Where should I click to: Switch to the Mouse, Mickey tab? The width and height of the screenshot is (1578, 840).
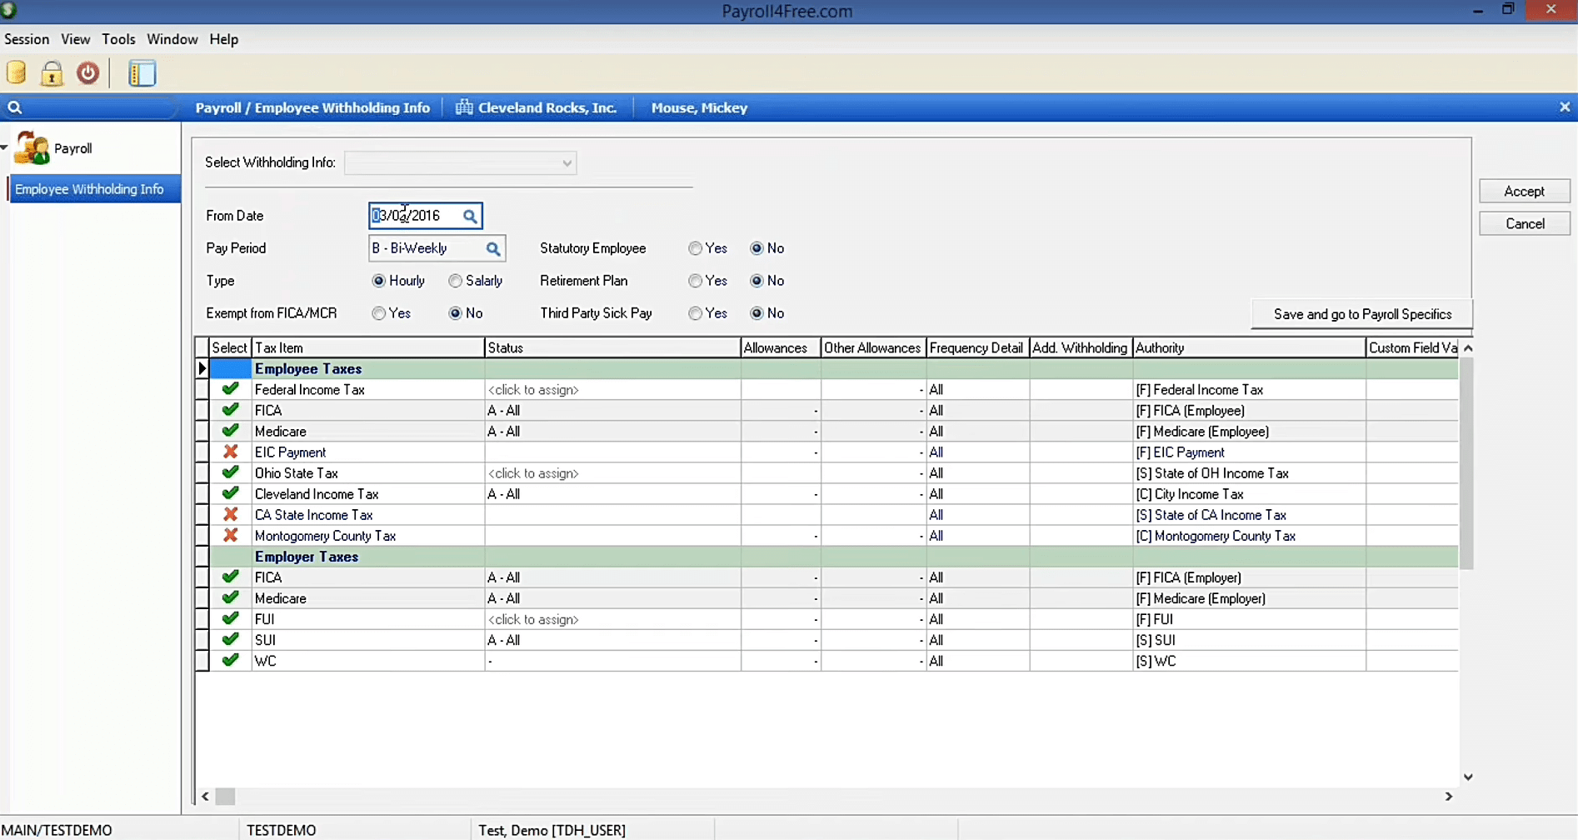tap(699, 107)
